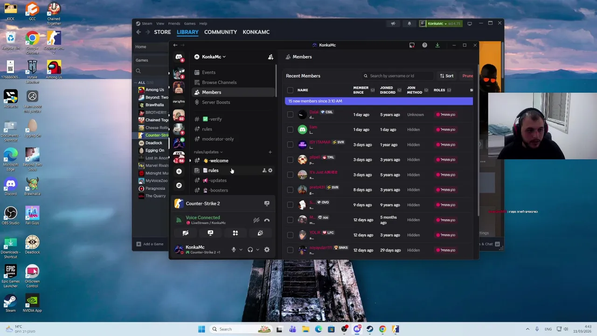Open Steam LIBRARY tab

click(x=187, y=32)
